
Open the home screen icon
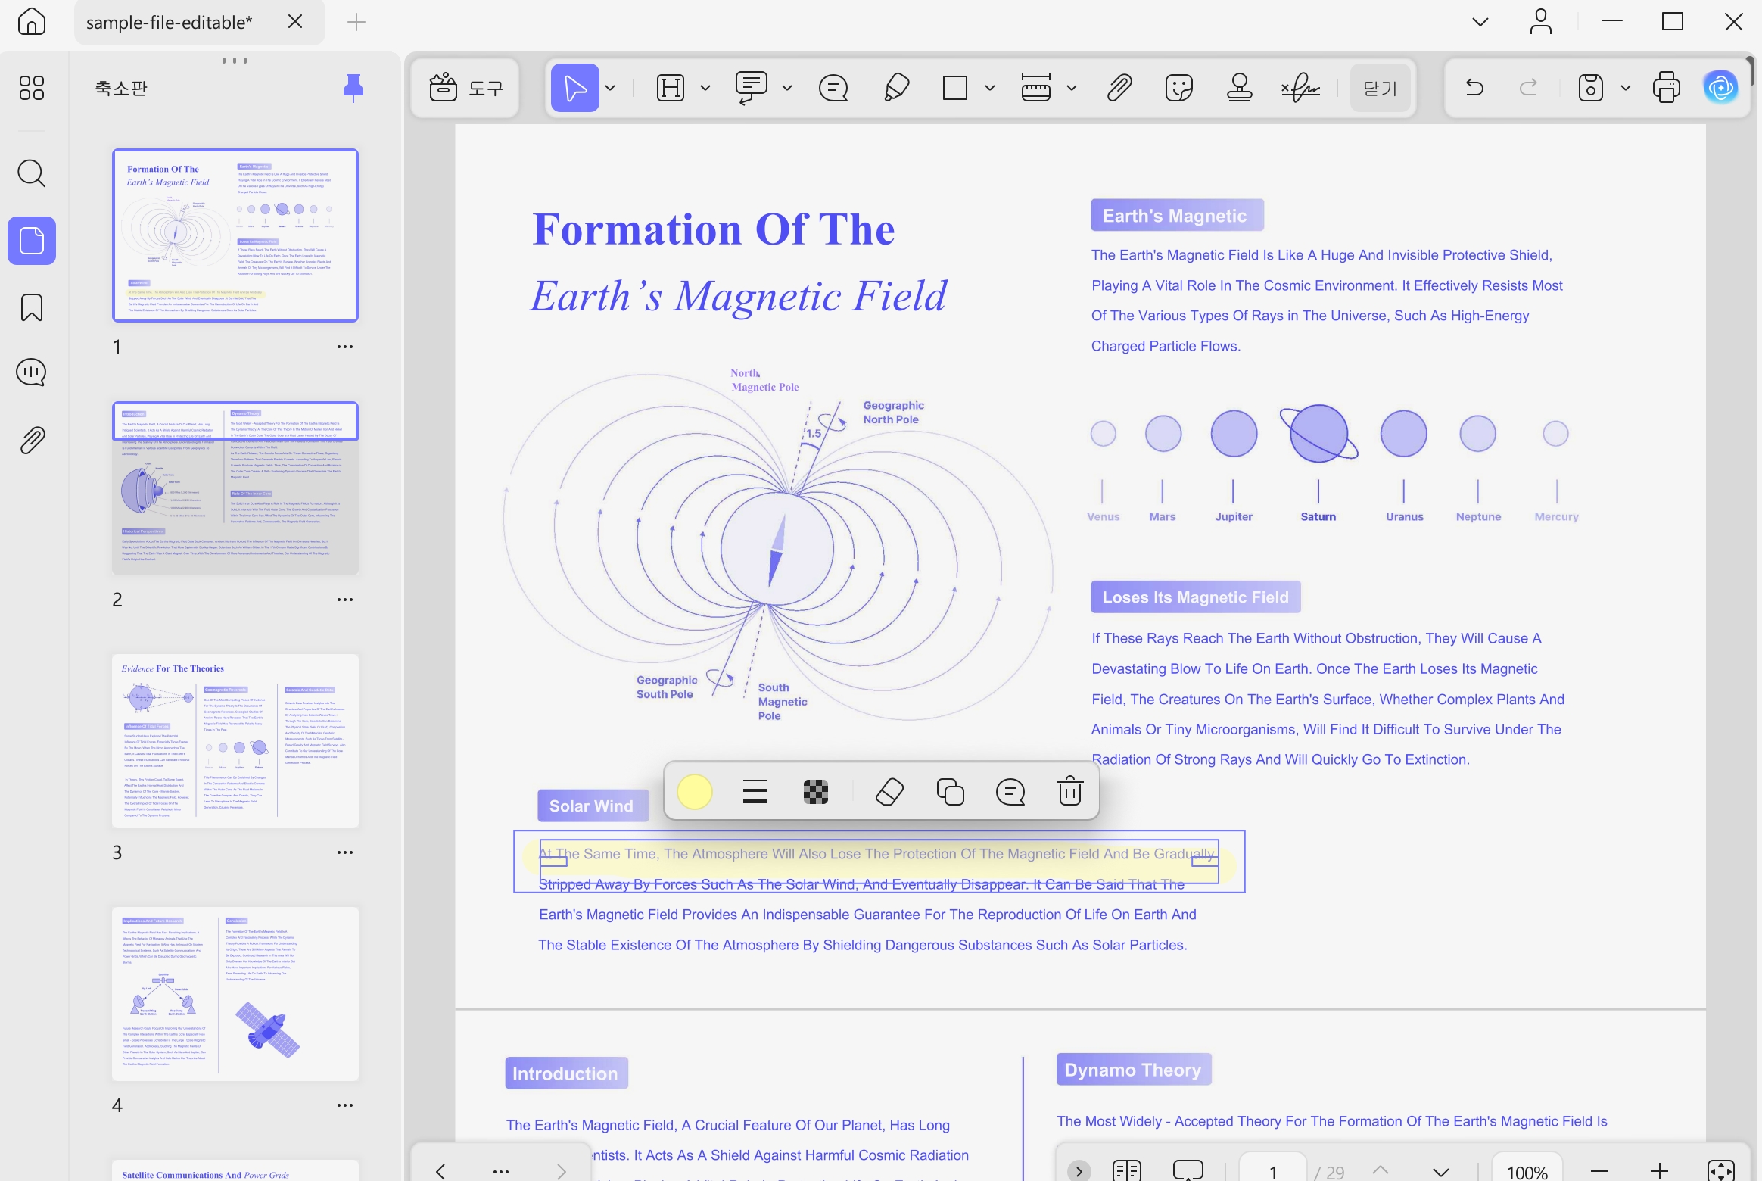pyautogui.click(x=31, y=22)
